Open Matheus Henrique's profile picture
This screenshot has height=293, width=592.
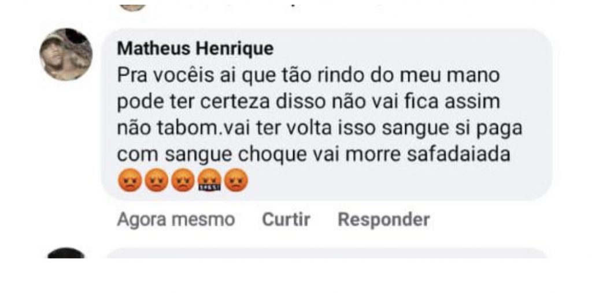pos(66,54)
